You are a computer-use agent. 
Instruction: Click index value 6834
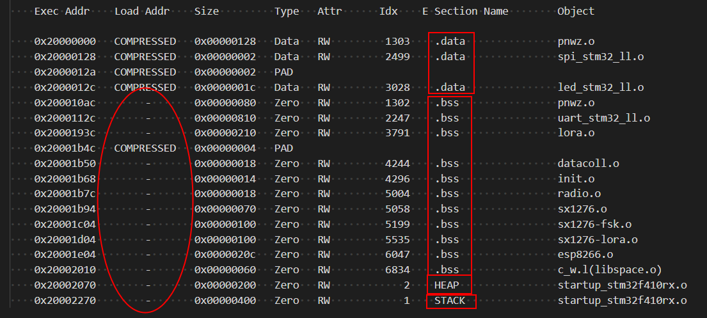[397, 270]
